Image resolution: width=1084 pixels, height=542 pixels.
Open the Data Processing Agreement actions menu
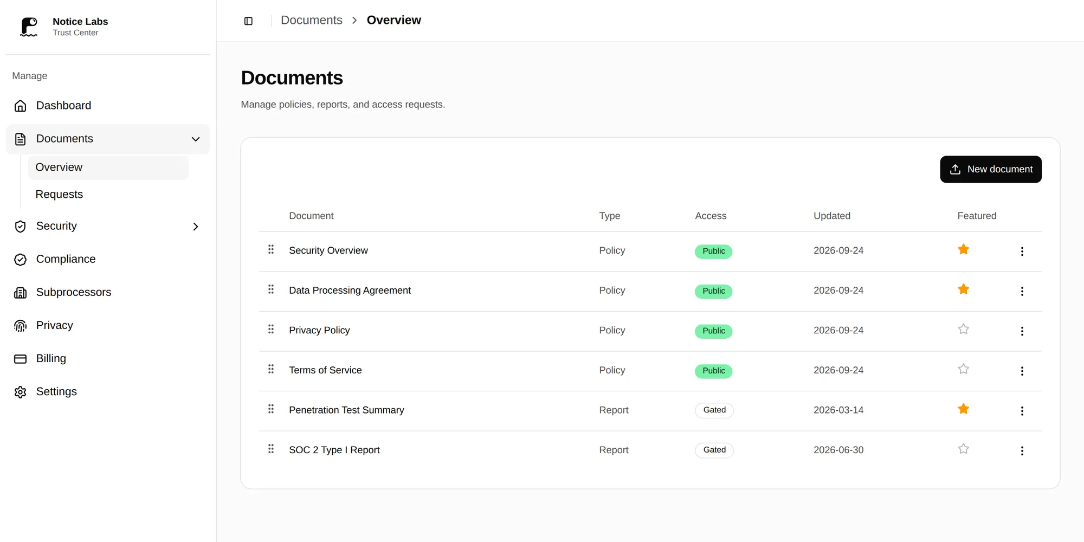point(1022,292)
